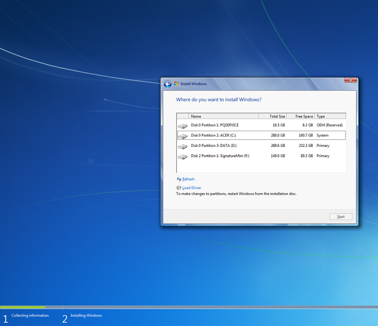The image size is (378, 326).
Task: Go back using the blue arrow button
Action: (167, 84)
